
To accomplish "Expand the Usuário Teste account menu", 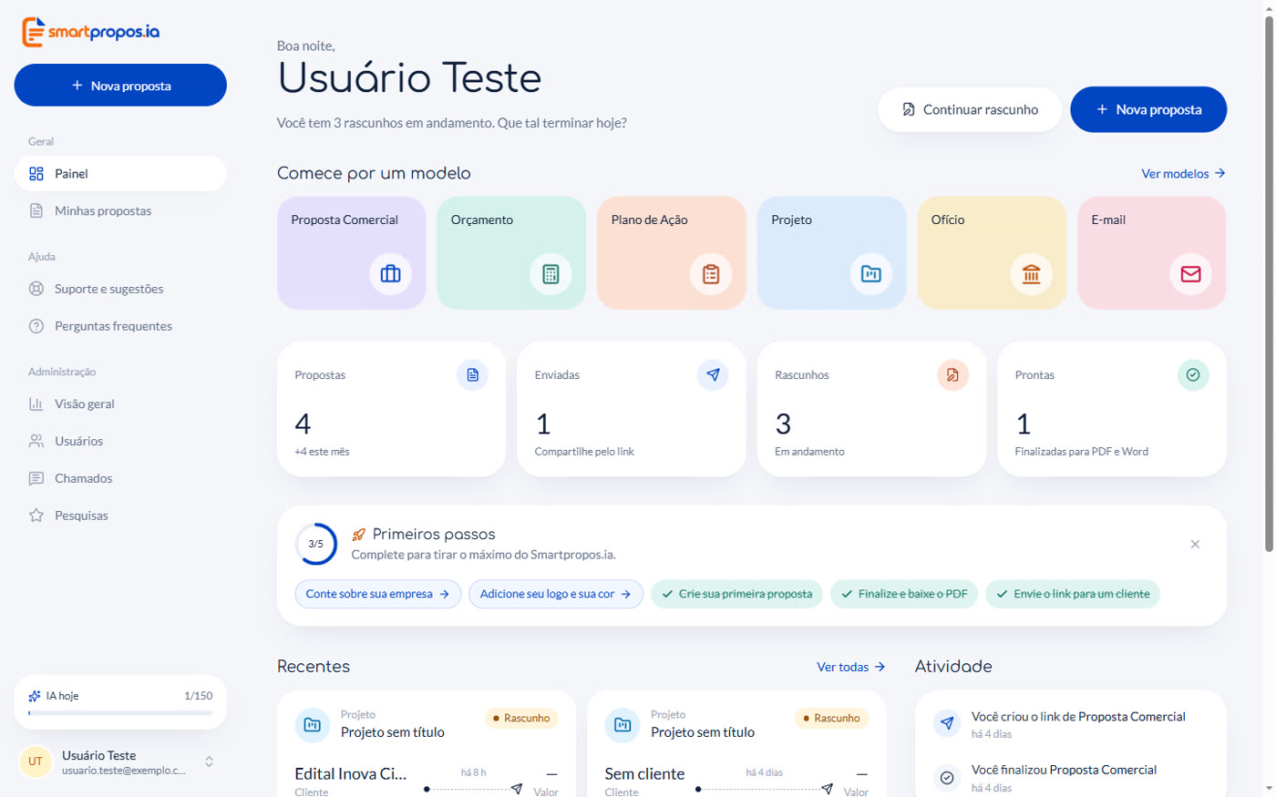I will click(120, 761).
